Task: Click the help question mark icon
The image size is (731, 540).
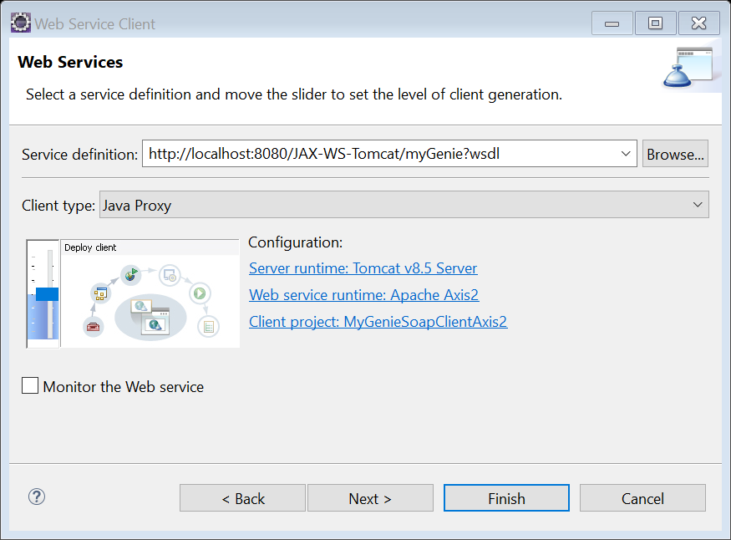Action: 37,497
